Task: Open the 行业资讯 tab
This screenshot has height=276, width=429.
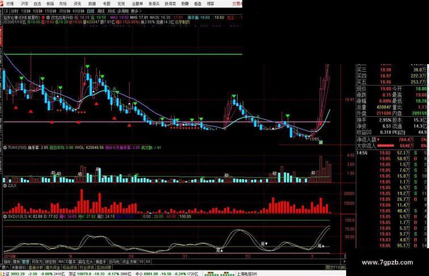Action: [x=87, y=267]
